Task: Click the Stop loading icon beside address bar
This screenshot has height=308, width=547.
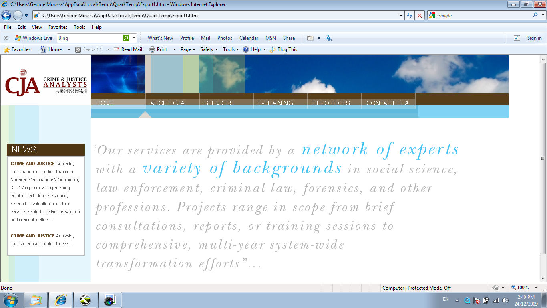Action: point(419,16)
